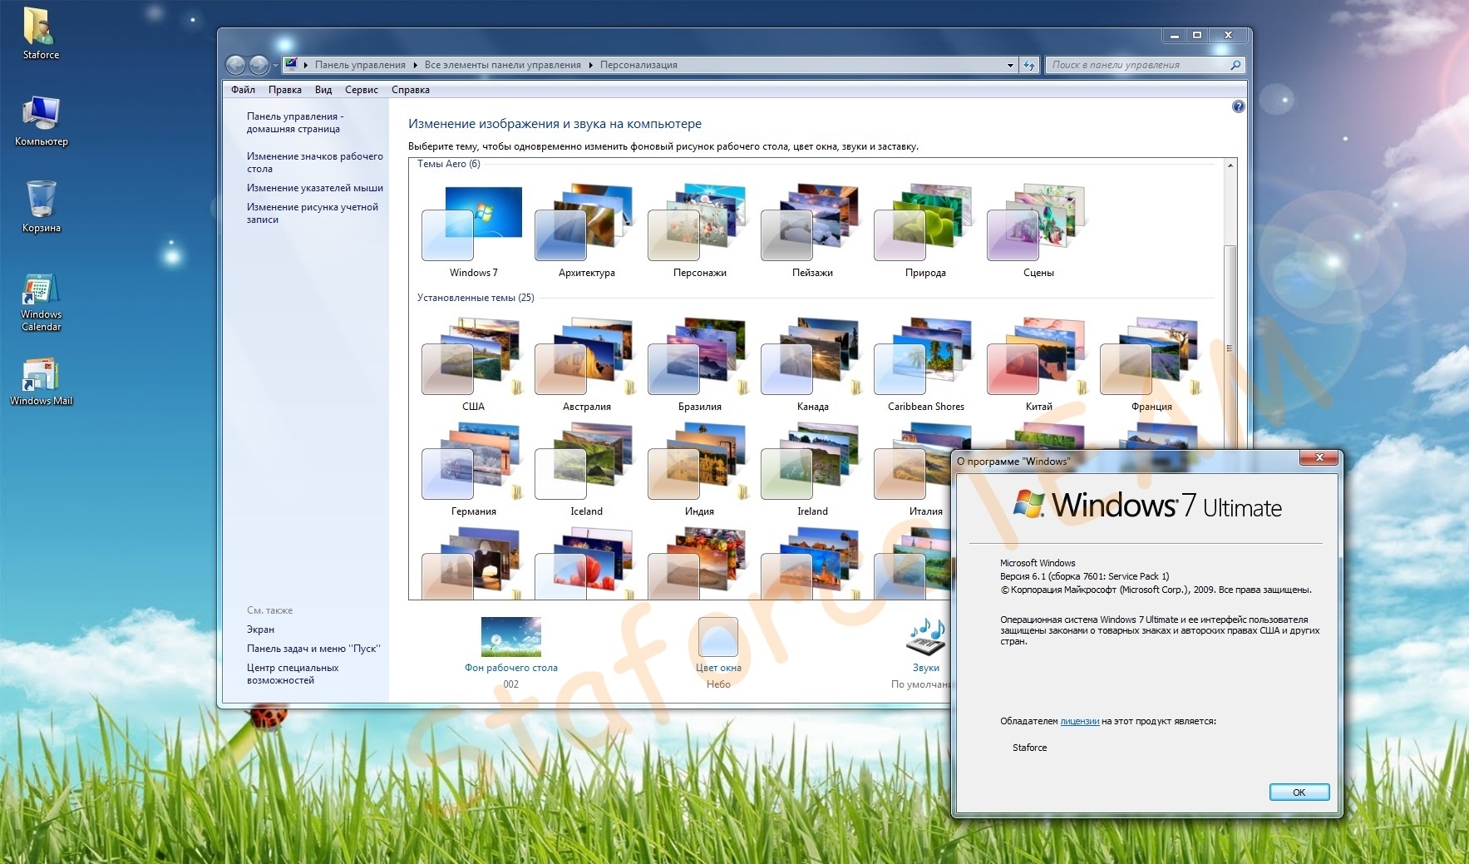Go forward with the Forward arrow button
Image resolution: width=1469 pixels, height=864 pixels.
pos(259,65)
